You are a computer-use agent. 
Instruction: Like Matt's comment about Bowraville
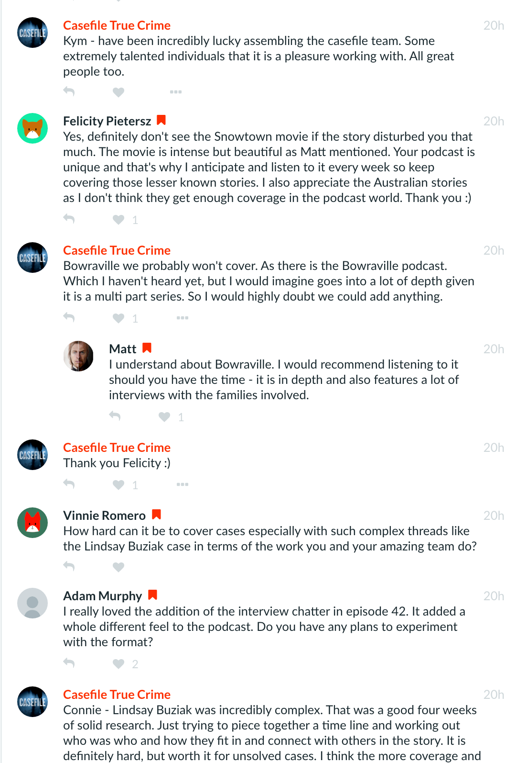pos(164,417)
